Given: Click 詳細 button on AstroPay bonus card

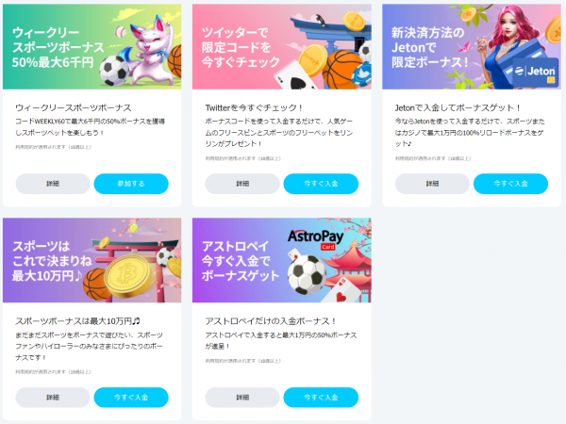Looking at the screenshot, I should pyautogui.click(x=242, y=398).
